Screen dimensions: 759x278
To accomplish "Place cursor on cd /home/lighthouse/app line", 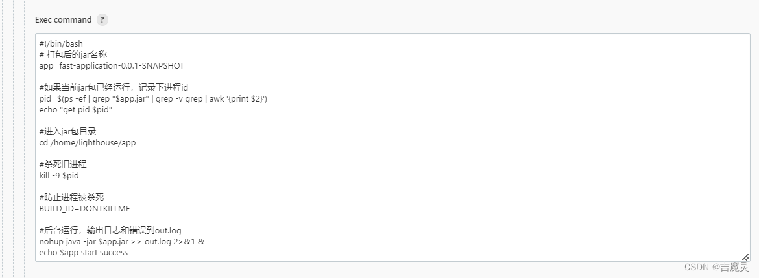I will tap(88, 143).
